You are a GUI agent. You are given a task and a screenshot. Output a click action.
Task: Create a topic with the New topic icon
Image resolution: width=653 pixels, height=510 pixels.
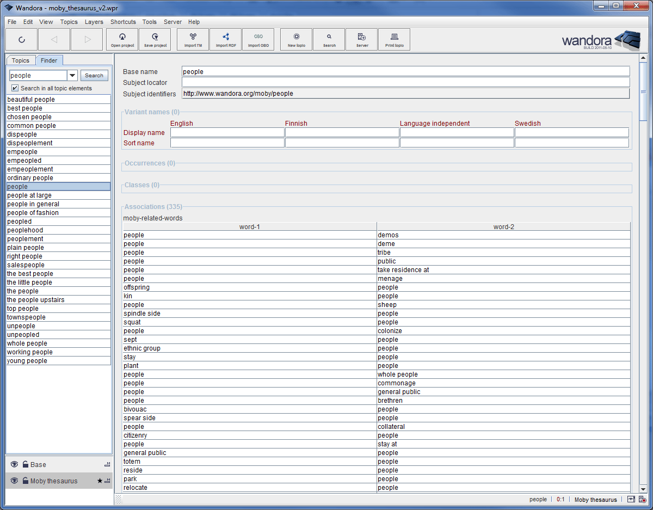295,39
